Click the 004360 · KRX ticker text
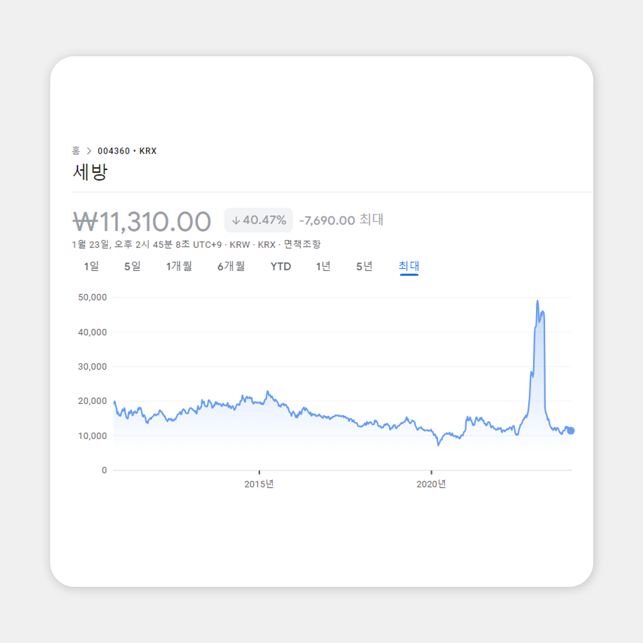643x643 pixels. click(x=127, y=151)
